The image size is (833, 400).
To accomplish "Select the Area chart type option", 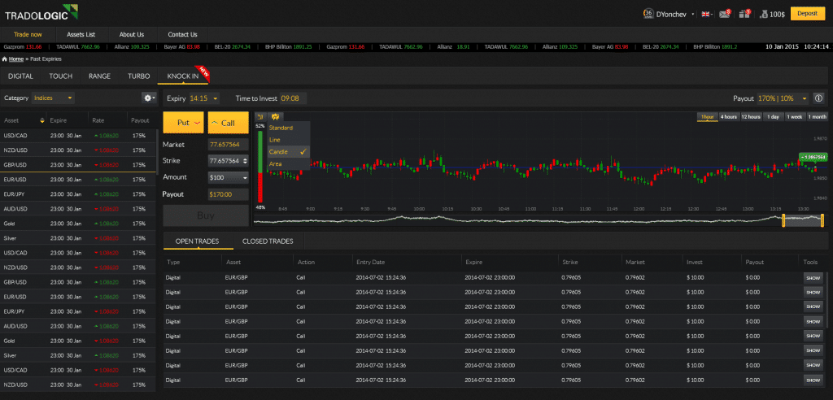I will click(x=275, y=164).
